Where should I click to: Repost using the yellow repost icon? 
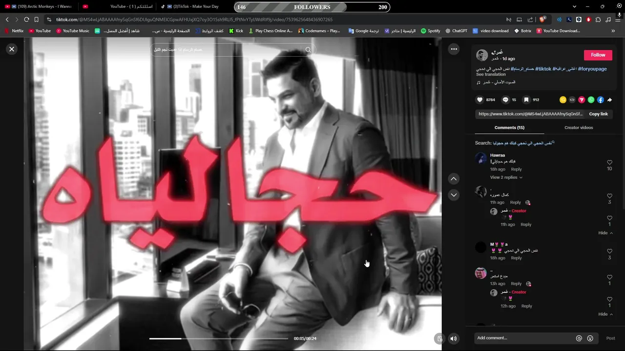(562, 100)
